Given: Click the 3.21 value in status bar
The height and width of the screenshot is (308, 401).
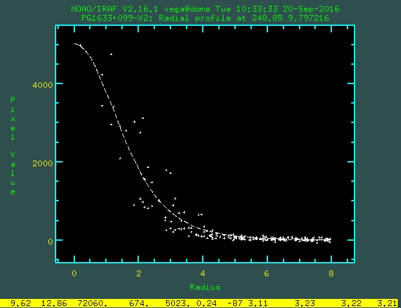Looking at the screenshot, I should point(387,303).
